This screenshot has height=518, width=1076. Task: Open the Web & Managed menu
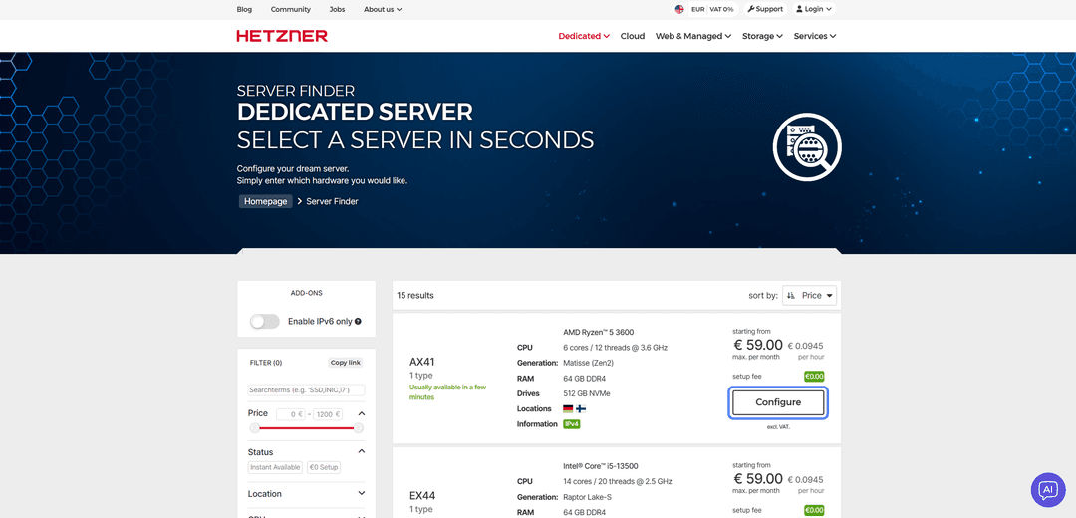tap(693, 36)
